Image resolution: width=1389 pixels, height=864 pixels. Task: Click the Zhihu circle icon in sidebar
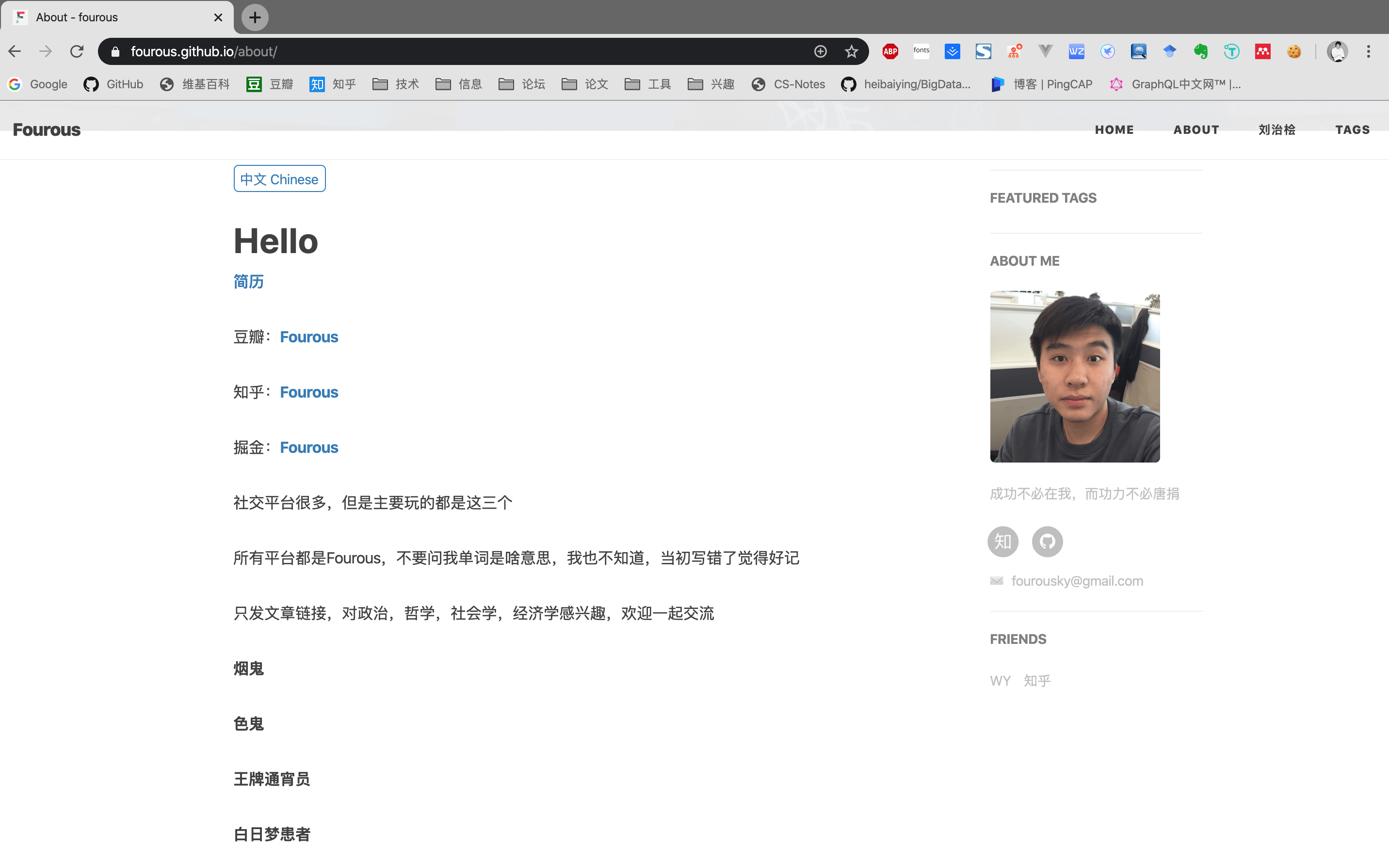(x=1002, y=541)
